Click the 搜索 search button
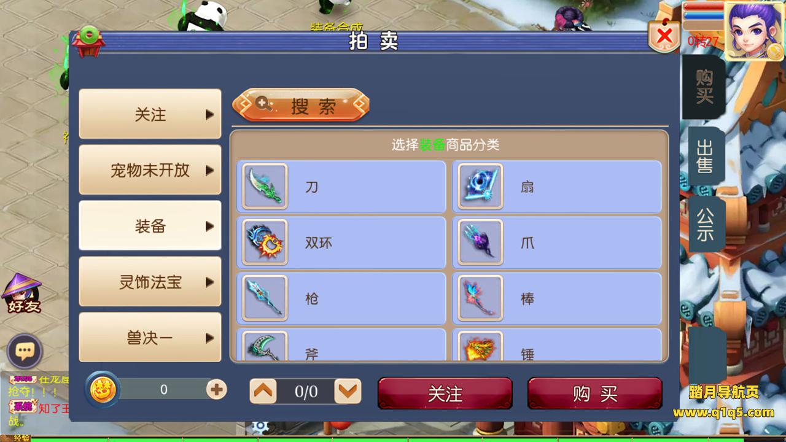Viewport: 786px width, 442px height. pyautogui.click(x=301, y=106)
